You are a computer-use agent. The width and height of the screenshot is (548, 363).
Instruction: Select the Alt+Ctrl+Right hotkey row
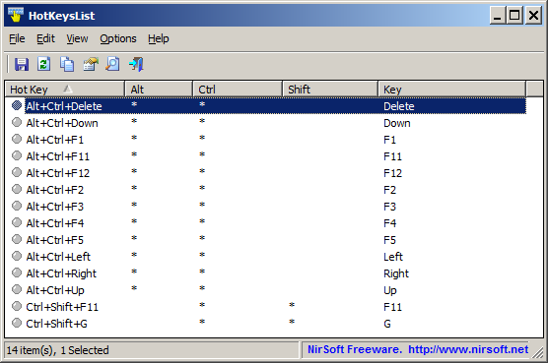(265, 273)
